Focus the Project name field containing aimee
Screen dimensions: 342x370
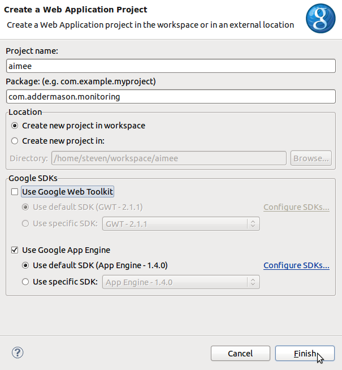pyautogui.click(x=171, y=66)
